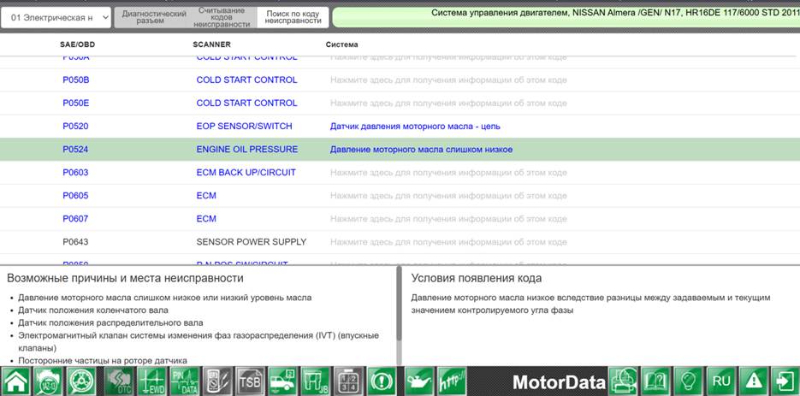Click 'Посторонние частицы на роторе датчика' item
This screenshot has width=800, height=396.
click(103, 361)
